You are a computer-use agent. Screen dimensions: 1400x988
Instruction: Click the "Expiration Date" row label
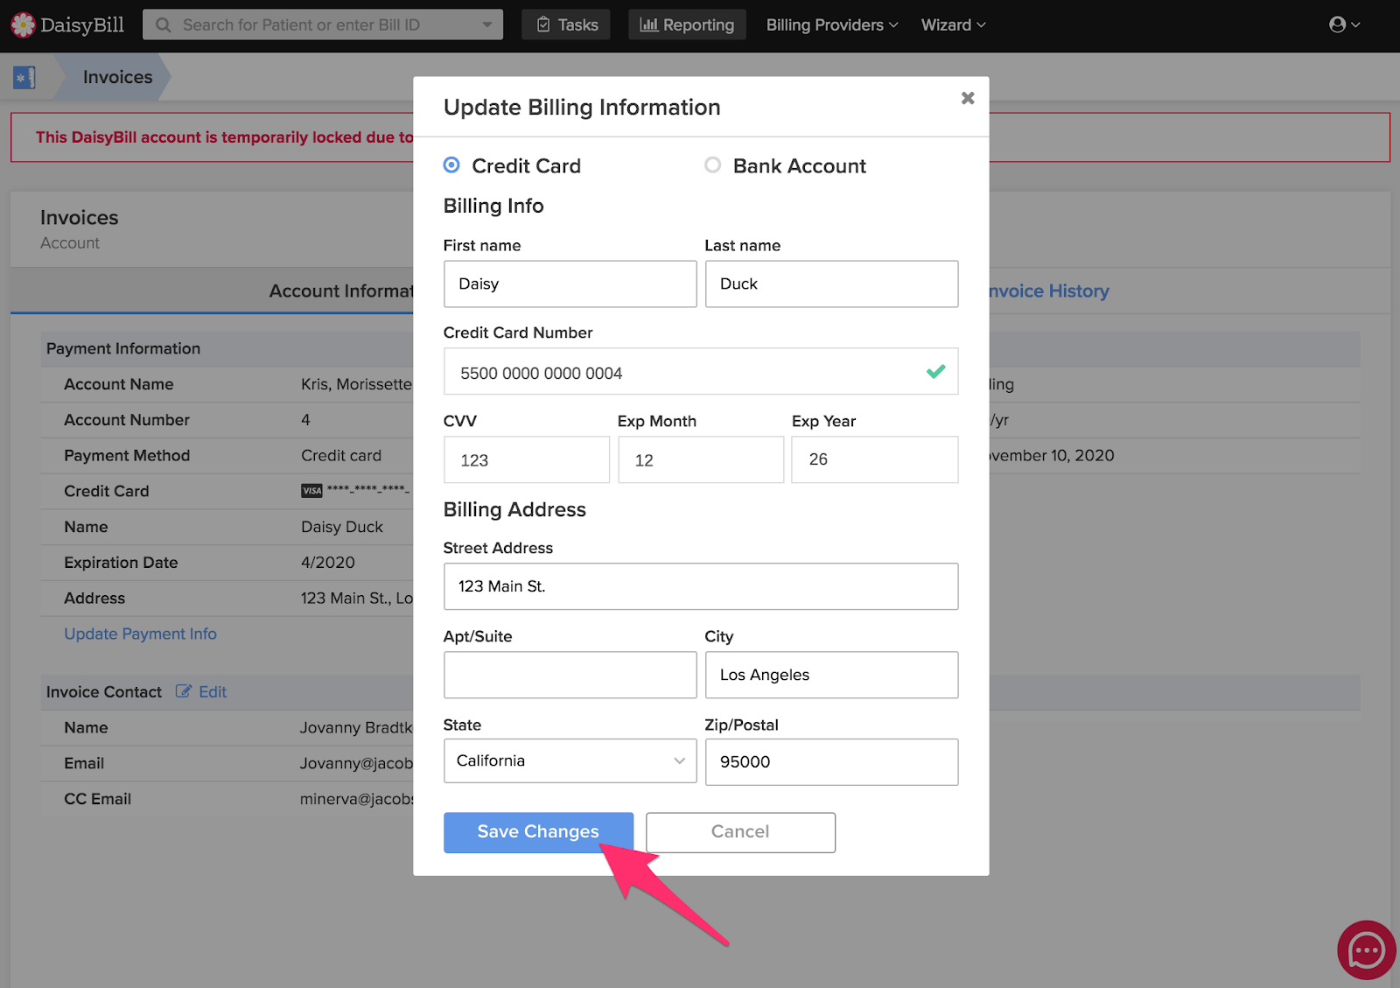[121, 563]
